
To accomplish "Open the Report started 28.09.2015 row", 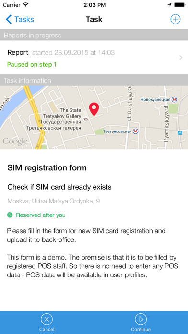I will coord(94,58).
